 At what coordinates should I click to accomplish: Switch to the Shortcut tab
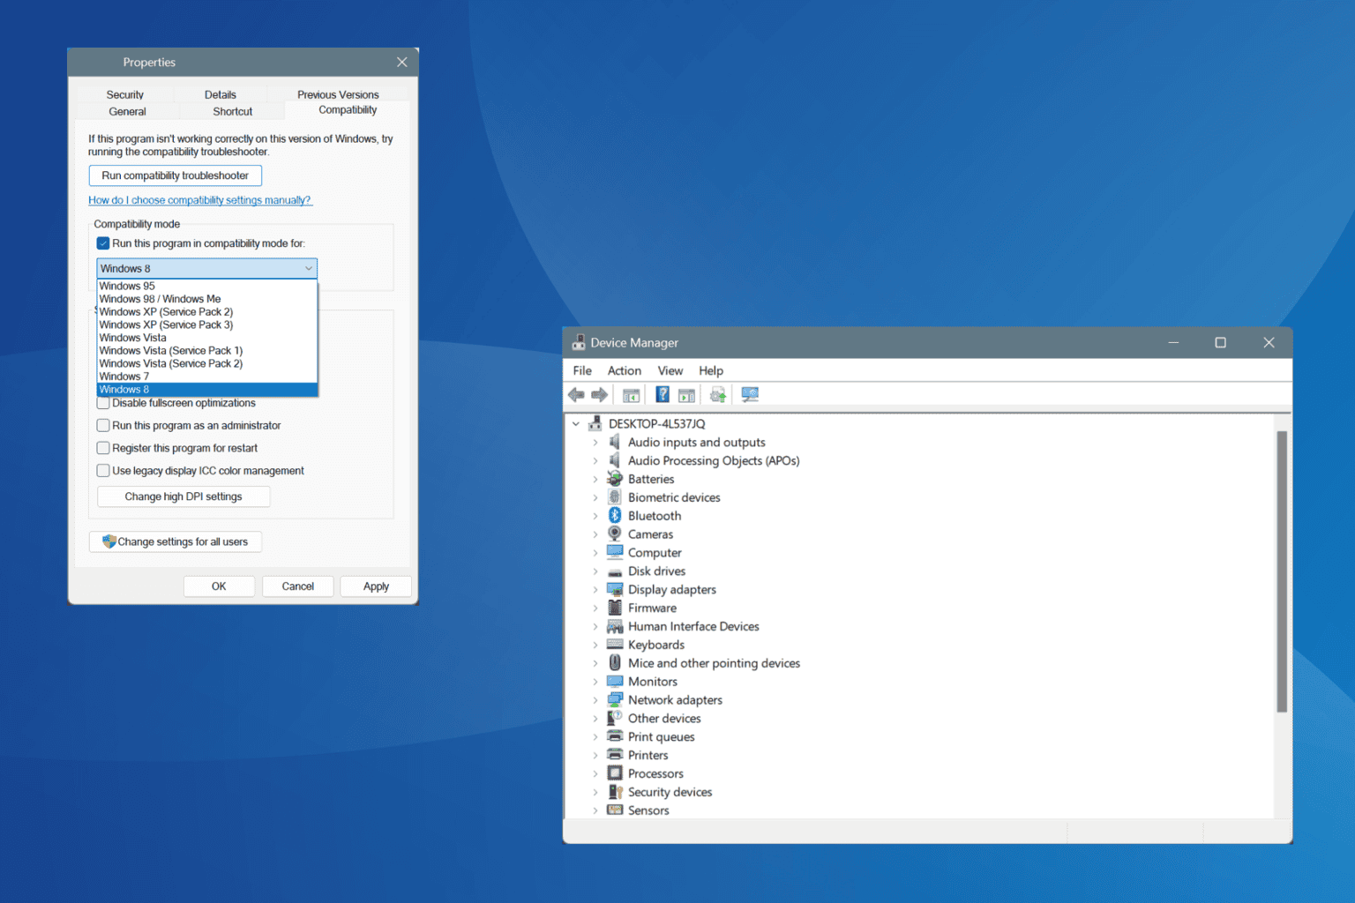pos(233,111)
